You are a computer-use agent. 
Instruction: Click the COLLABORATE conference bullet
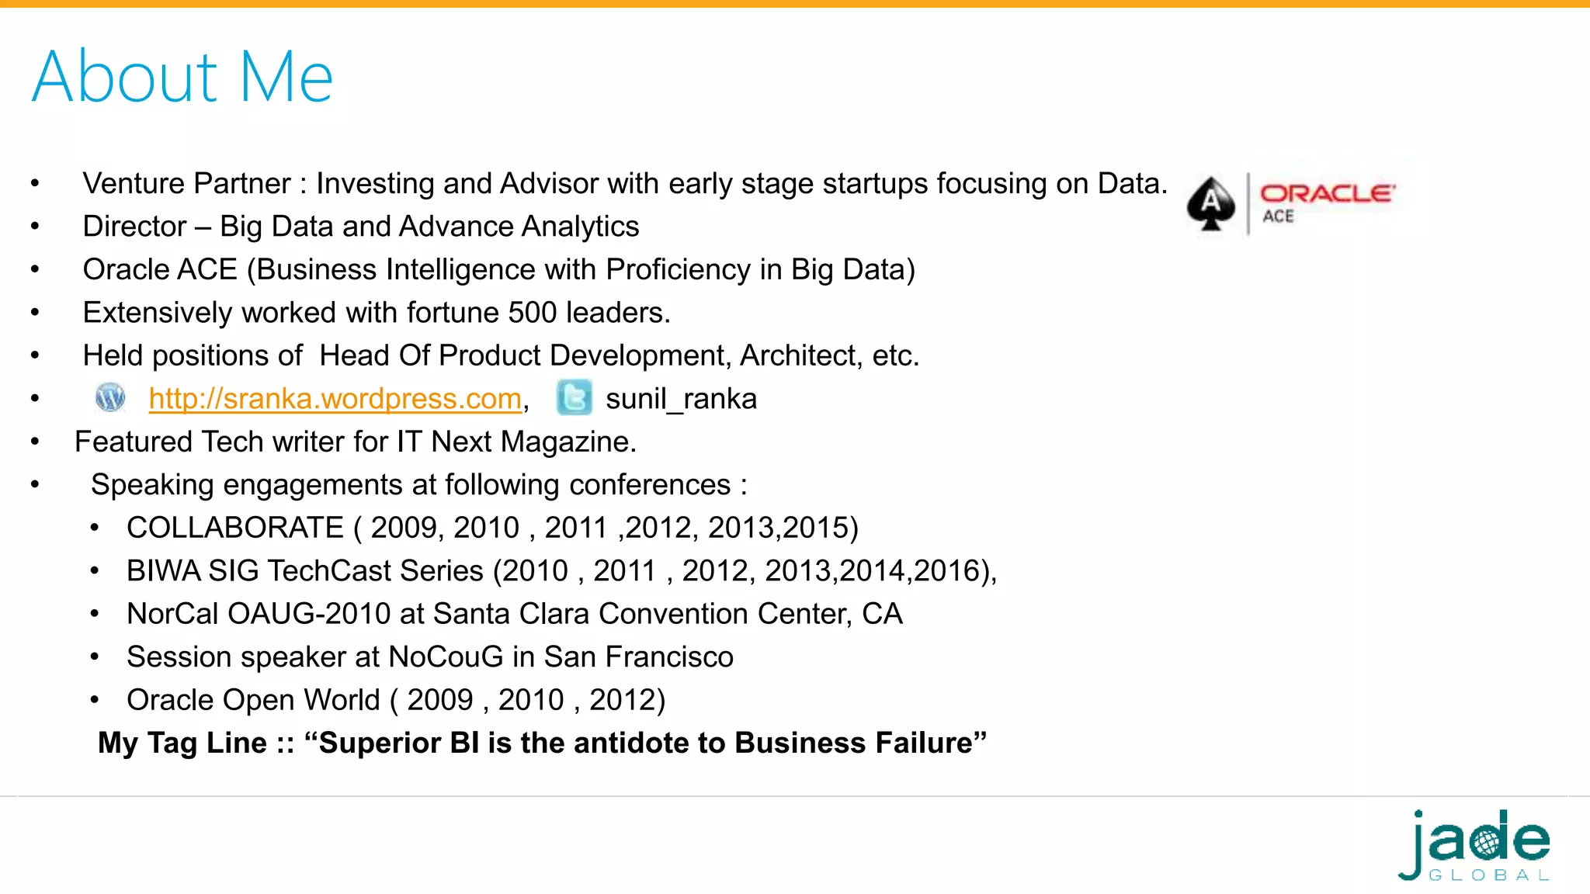pyautogui.click(x=492, y=528)
